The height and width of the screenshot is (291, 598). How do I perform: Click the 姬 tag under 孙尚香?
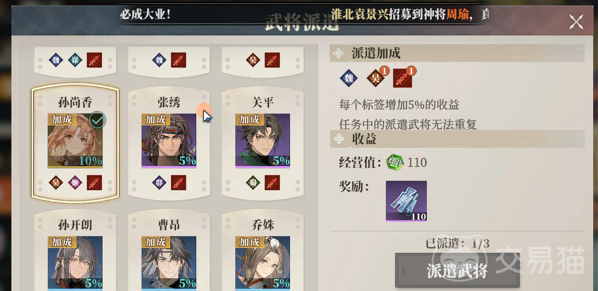pyautogui.click(x=75, y=183)
